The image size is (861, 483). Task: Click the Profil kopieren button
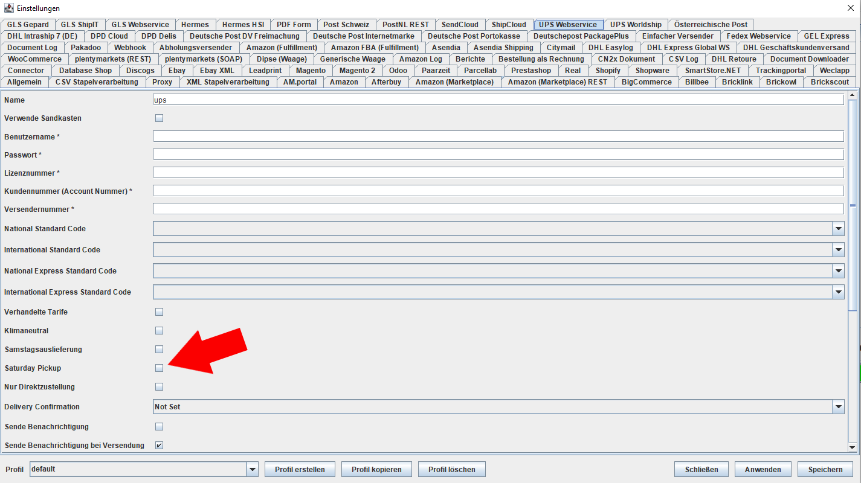(x=376, y=469)
